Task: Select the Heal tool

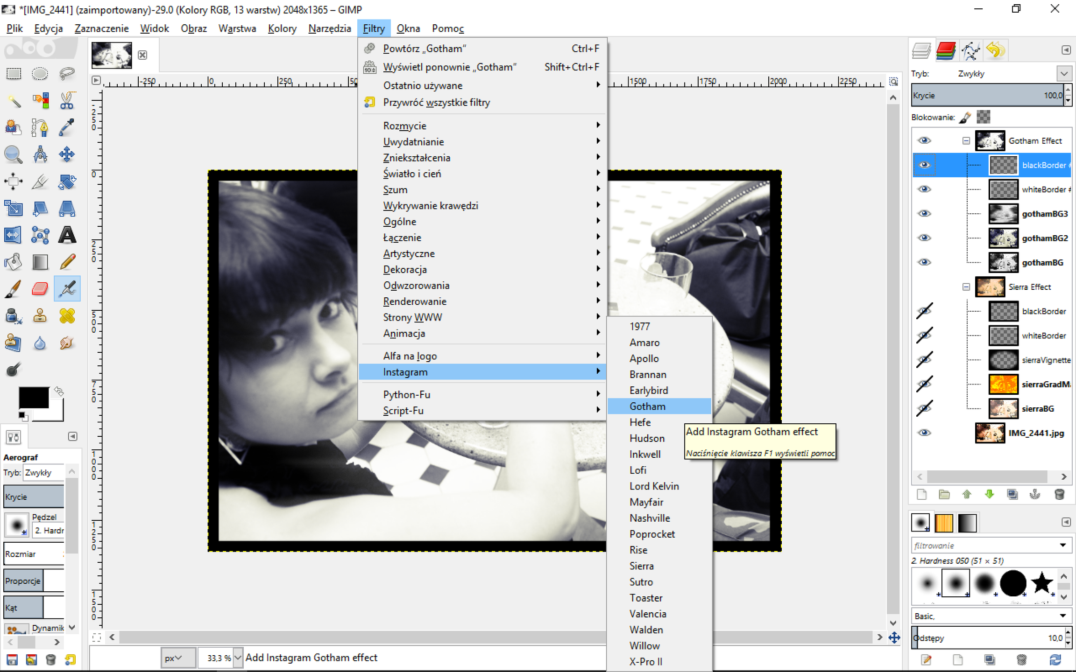Action: coord(67,315)
